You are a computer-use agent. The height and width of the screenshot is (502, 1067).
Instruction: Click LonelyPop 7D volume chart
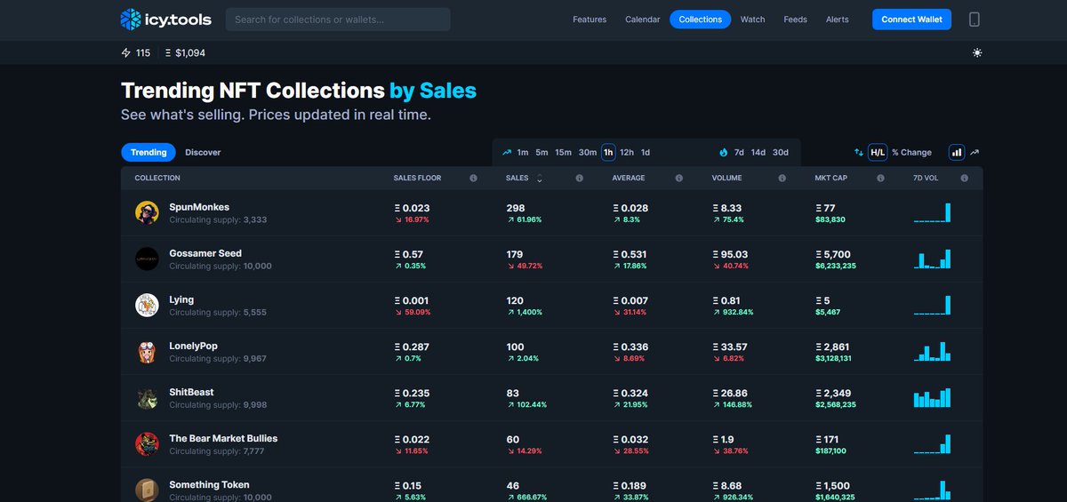[x=932, y=351]
